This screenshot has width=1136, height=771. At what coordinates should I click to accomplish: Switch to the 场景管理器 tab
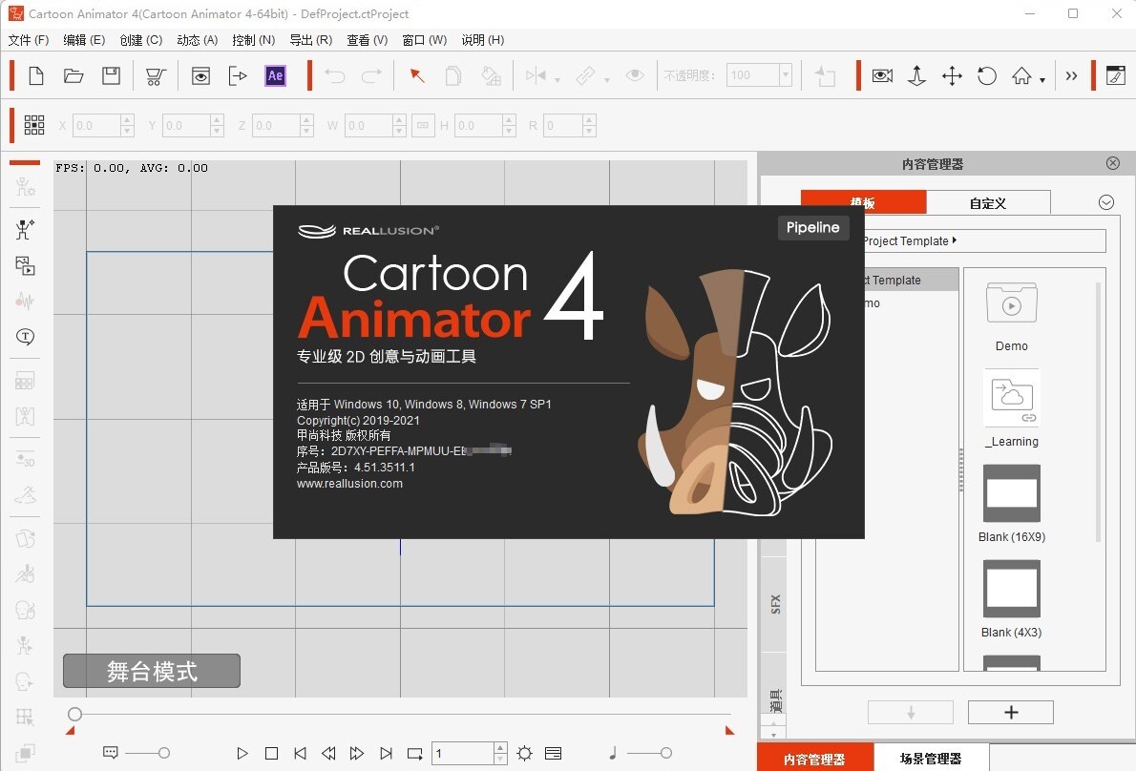931,758
